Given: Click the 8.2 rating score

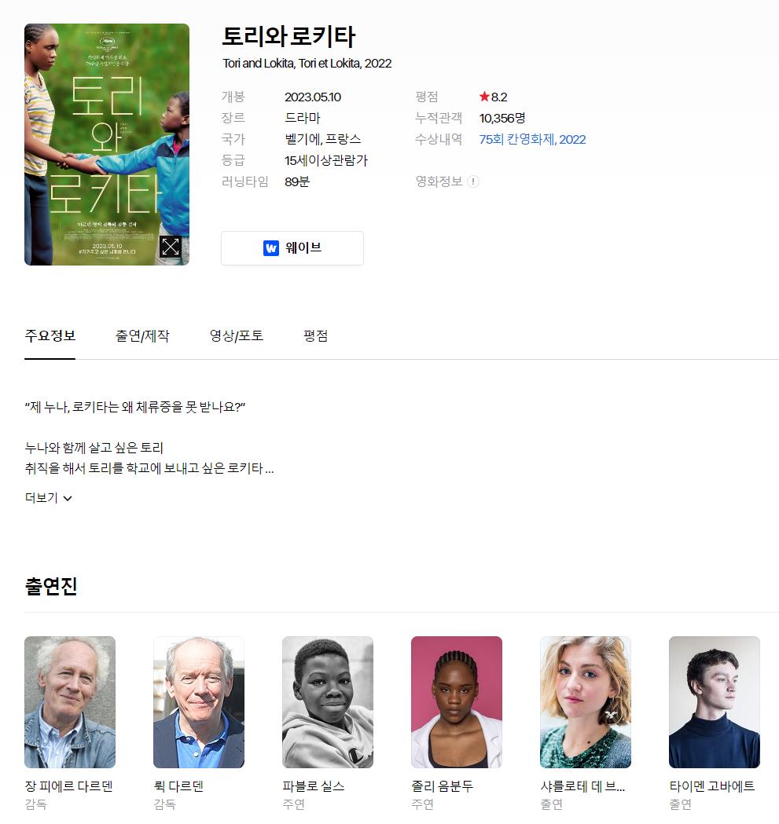Looking at the screenshot, I should (499, 97).
